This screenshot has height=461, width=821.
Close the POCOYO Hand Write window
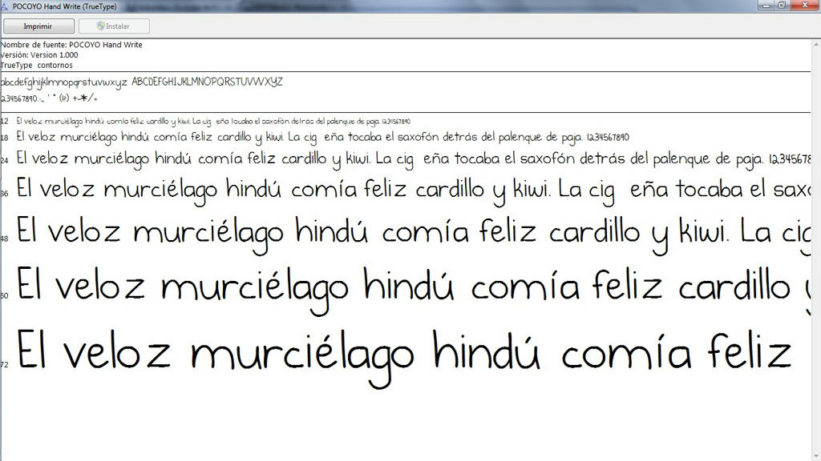[x=804, y=6]
